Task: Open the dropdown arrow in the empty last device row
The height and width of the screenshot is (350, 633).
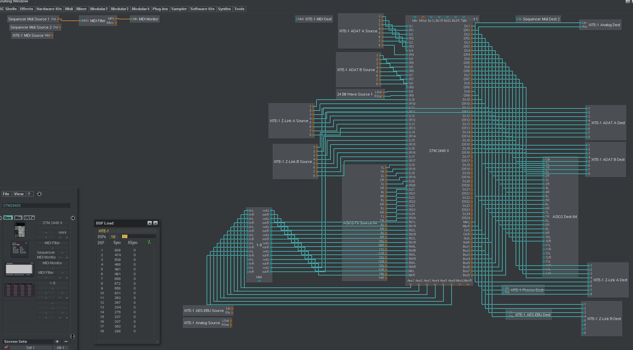Action: (67, 318)
